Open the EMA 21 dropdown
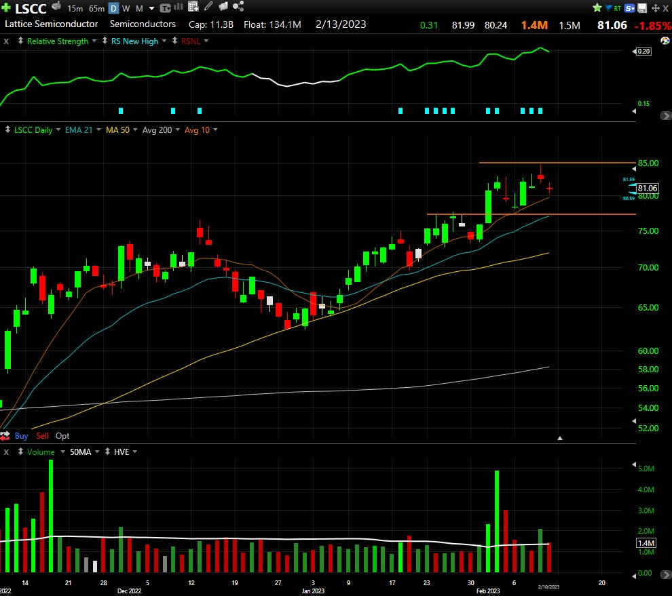 pyautogui.click(x=98, y=130)
